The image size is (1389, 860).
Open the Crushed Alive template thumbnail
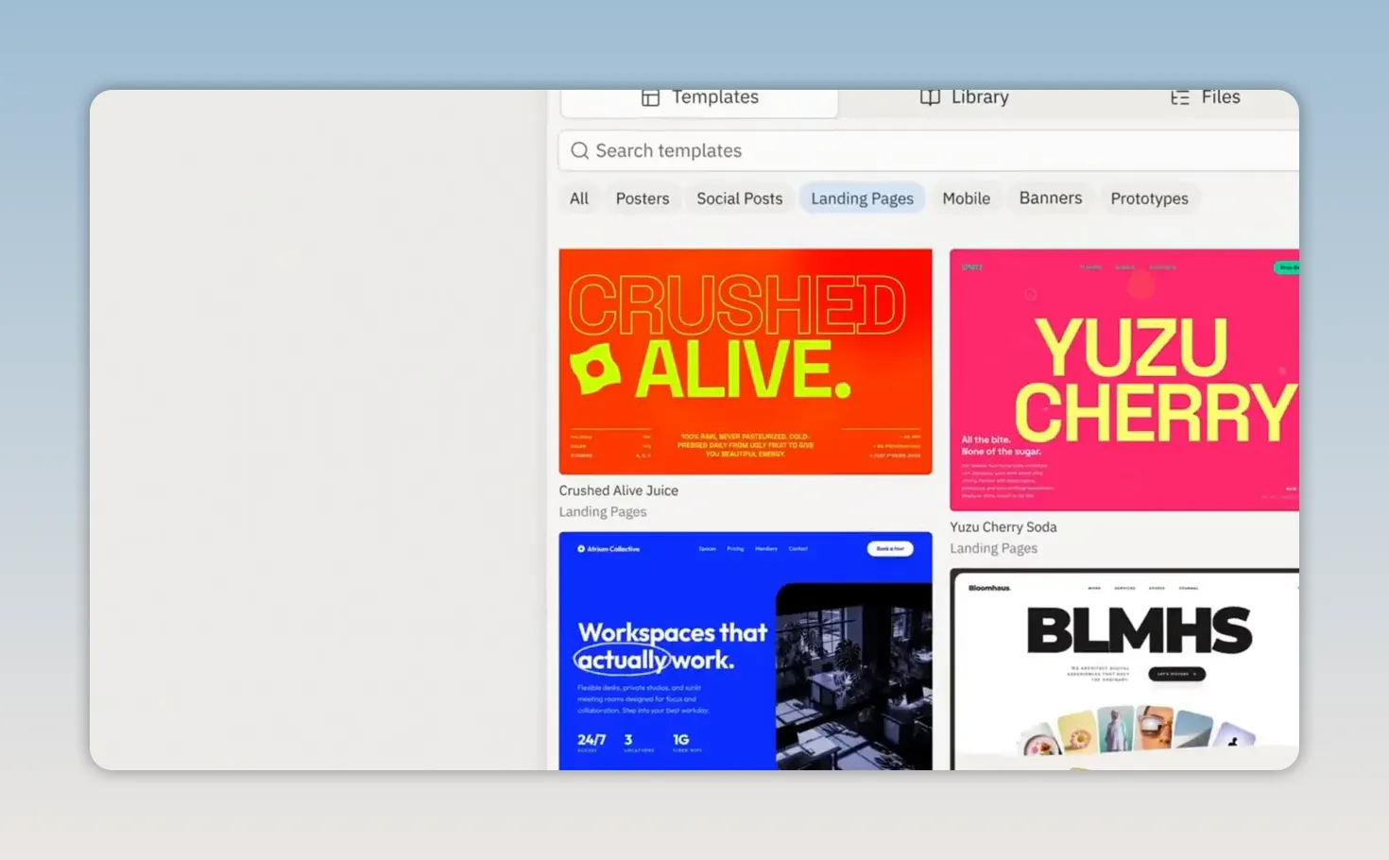click(x=746, y=361)
